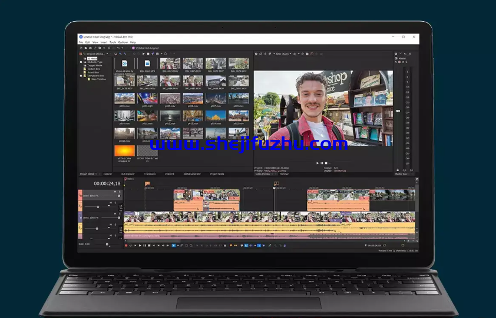
Task: Click Pause in the timeline transport bar
Action: tap(144, 245)
